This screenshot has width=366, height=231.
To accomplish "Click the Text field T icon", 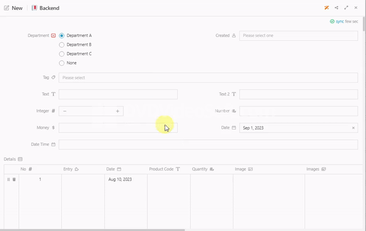I will point(54,94).
